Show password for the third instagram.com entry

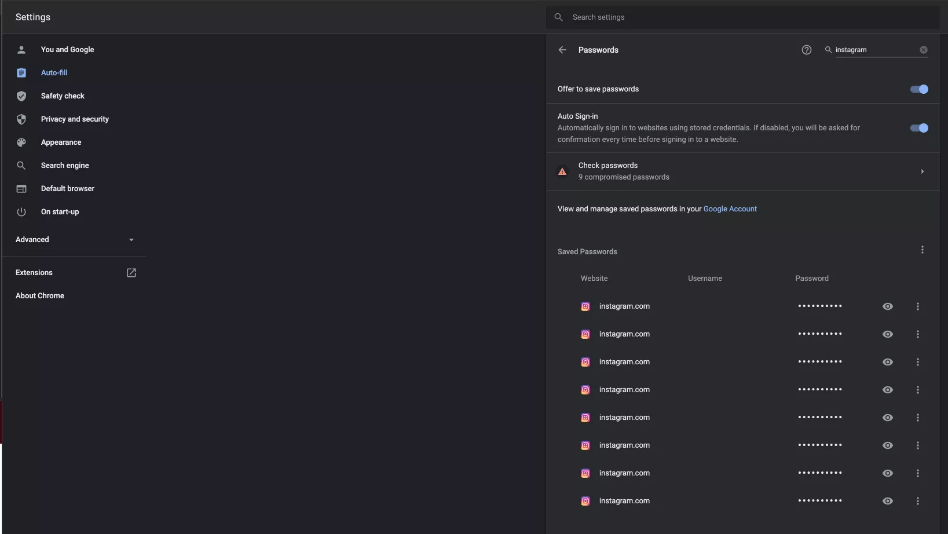pyautogui.click(x=888, y=362)
